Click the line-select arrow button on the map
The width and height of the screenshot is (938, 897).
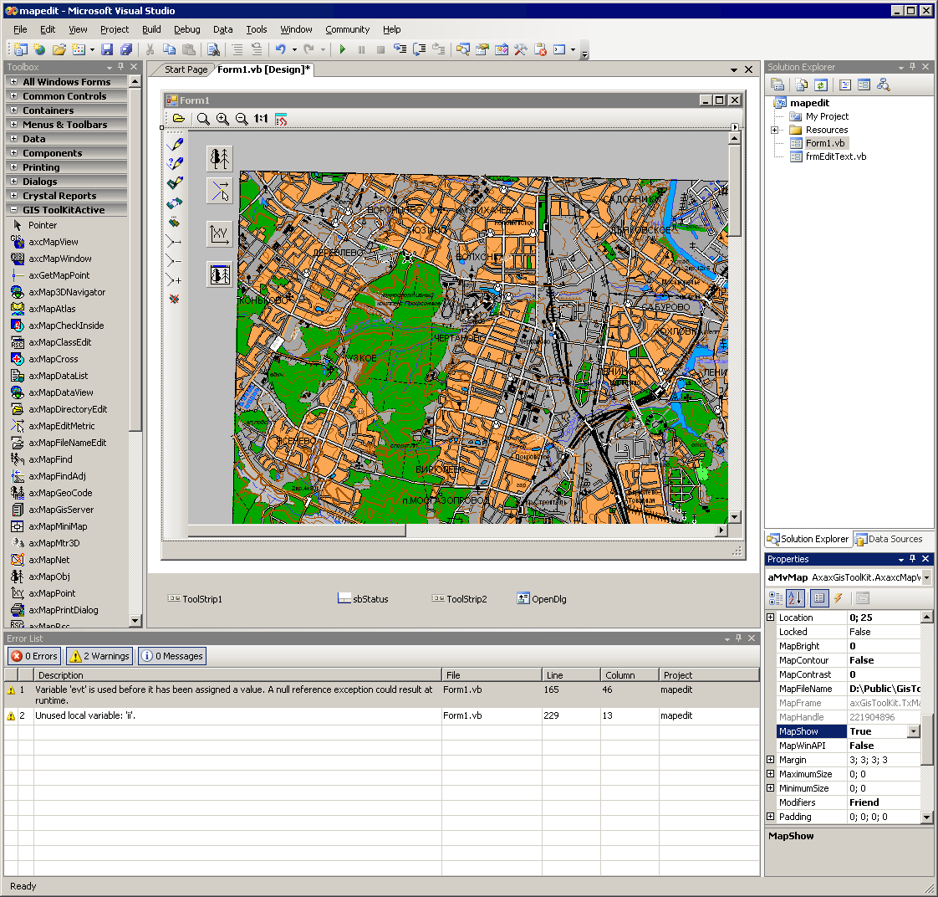coord(220,191)
